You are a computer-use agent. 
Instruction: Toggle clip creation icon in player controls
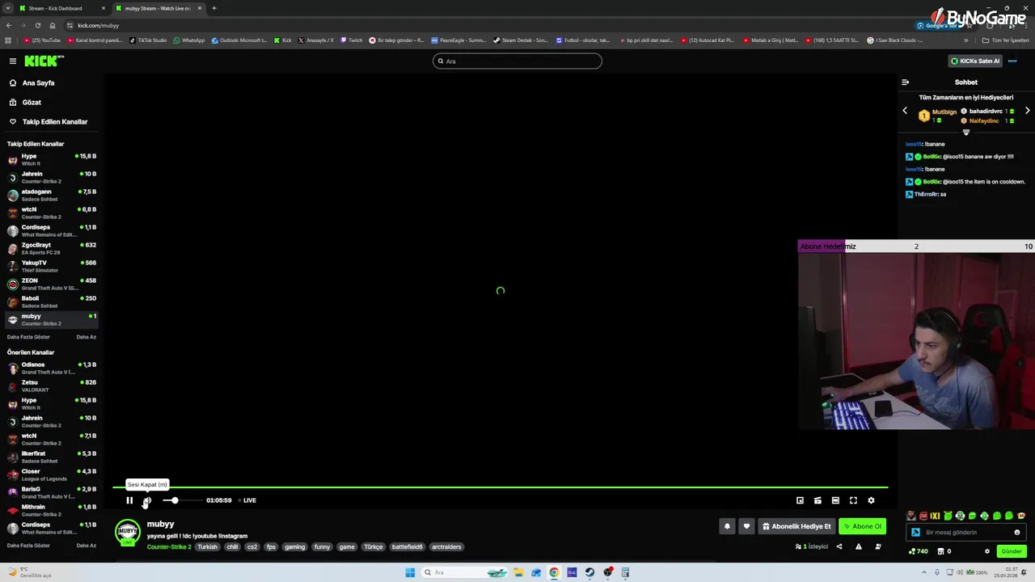pos(817,500)
